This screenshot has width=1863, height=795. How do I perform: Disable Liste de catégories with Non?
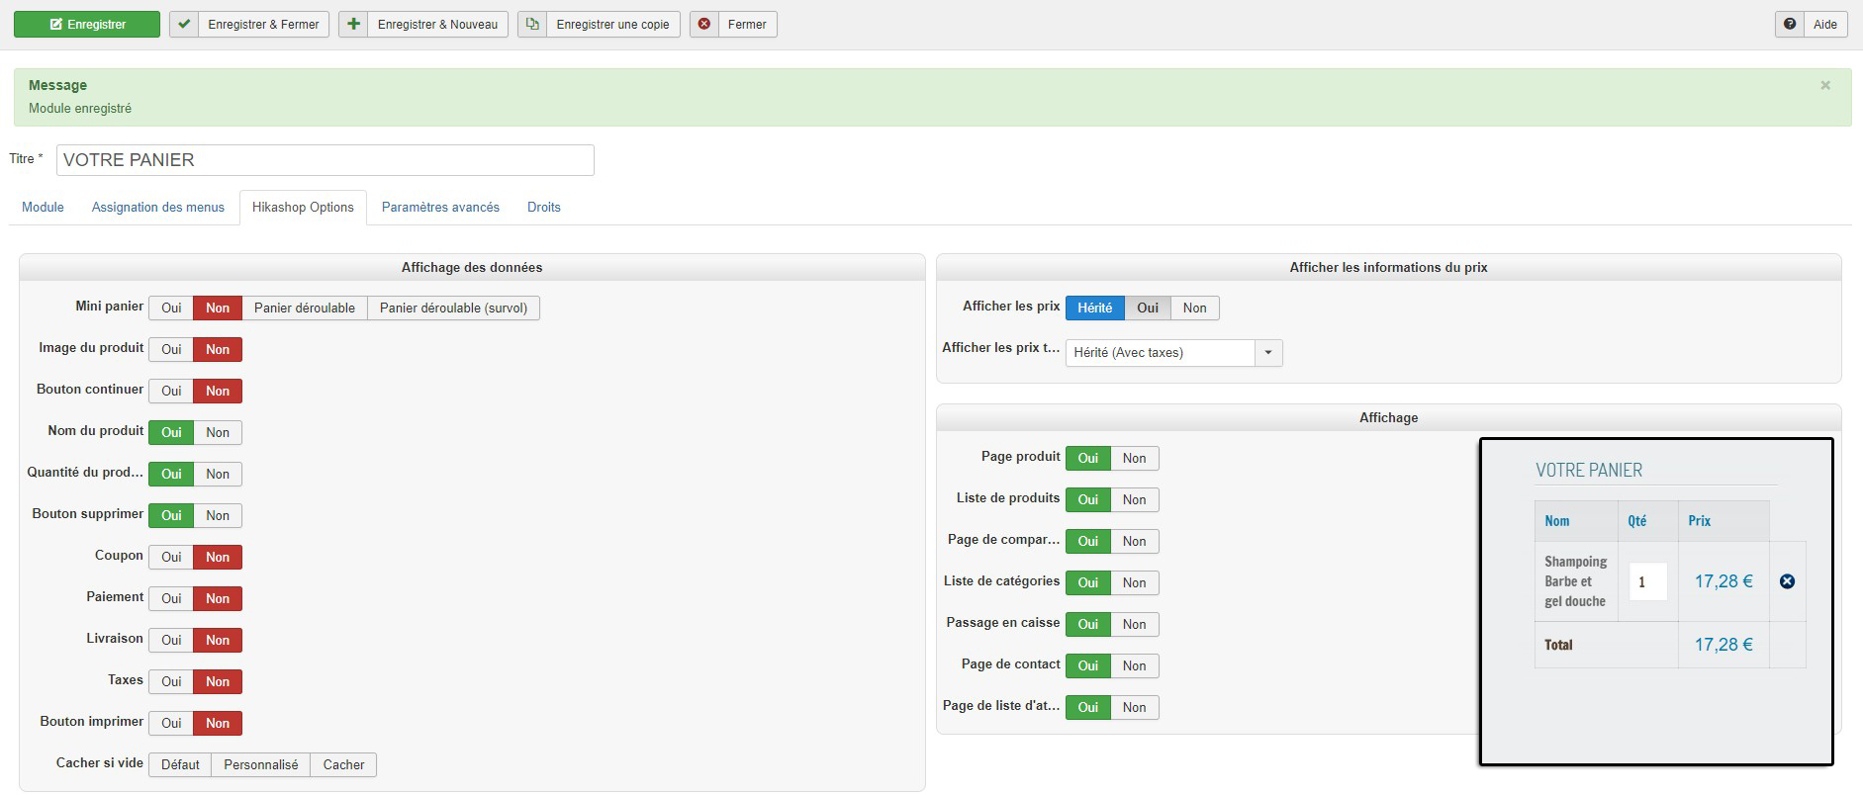tap(1135, 583)
